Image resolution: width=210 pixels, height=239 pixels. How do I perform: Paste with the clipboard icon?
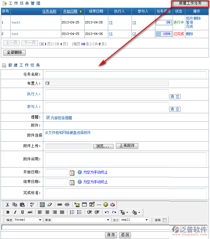(x=22, y=205)
